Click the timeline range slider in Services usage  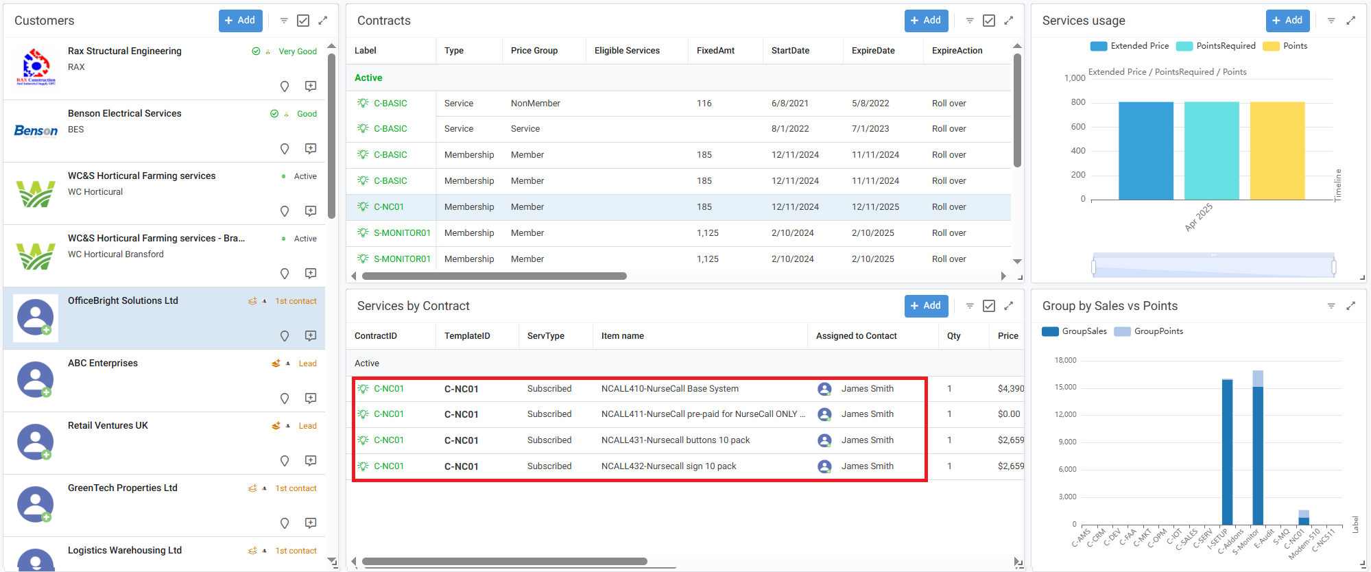[x=1213, y=266]
